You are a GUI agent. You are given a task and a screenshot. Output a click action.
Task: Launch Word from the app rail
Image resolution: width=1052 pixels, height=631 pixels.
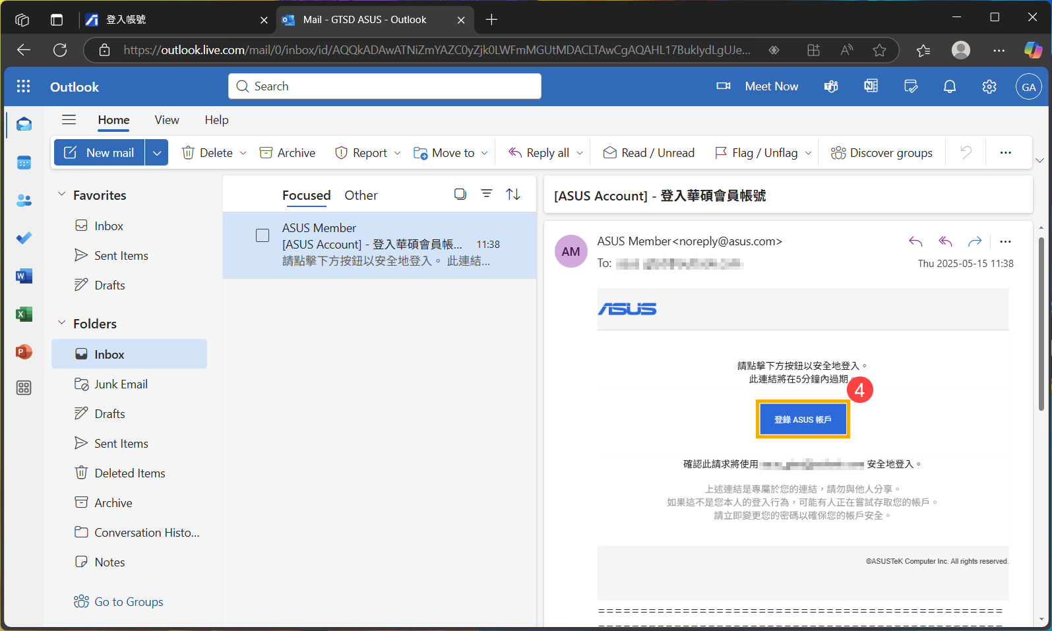(24, 276)
